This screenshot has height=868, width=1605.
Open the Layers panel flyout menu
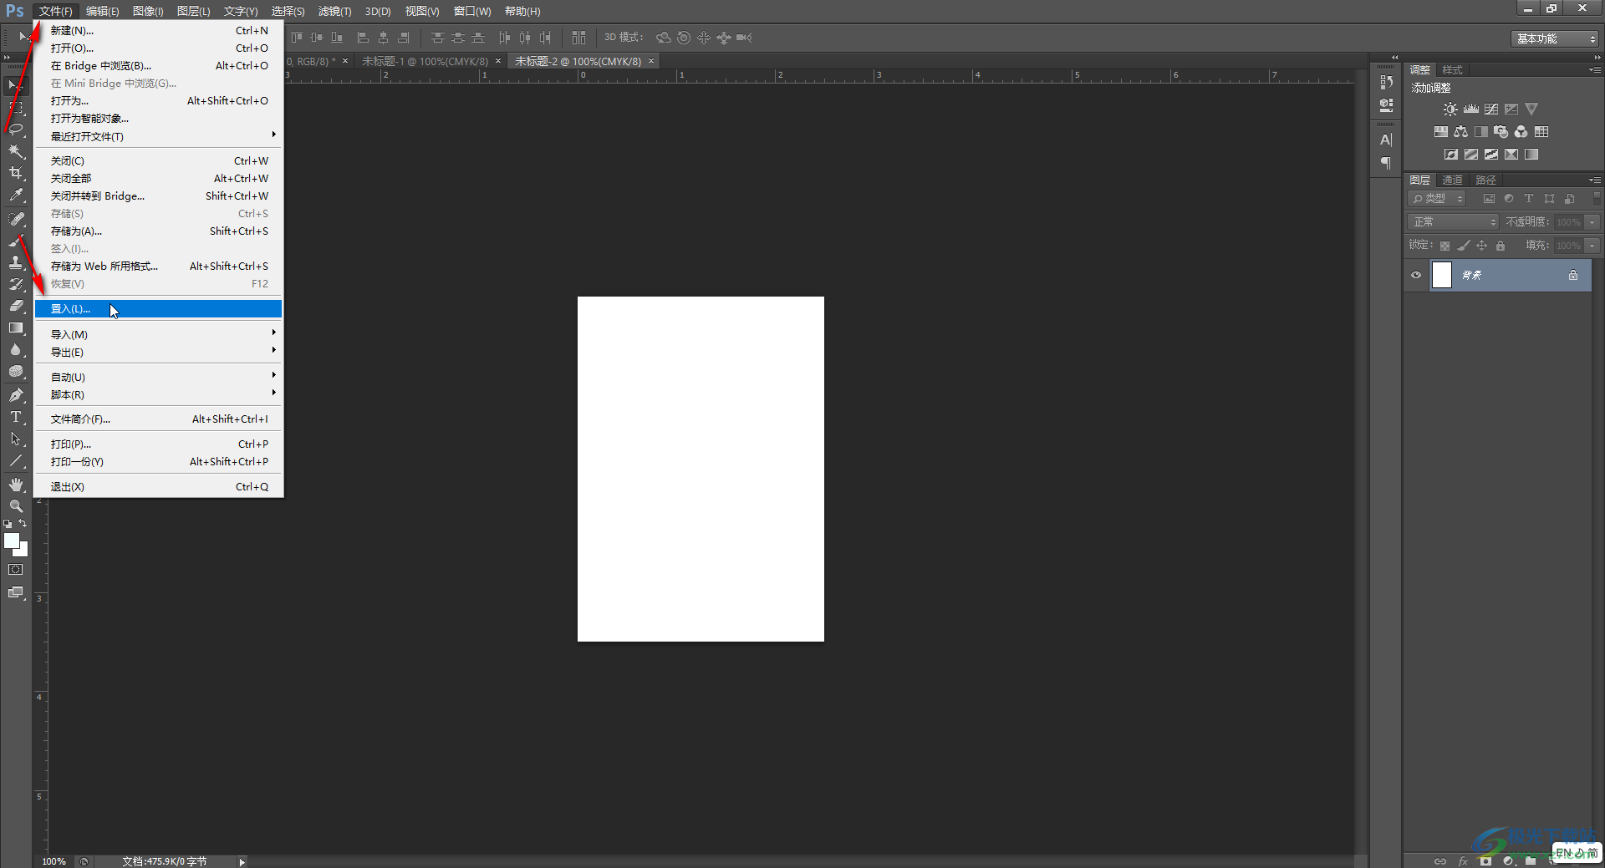point(1595,180)
